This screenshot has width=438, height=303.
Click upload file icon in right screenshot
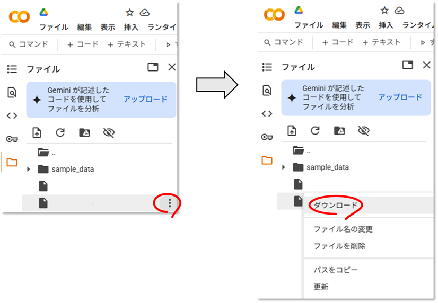292,130
